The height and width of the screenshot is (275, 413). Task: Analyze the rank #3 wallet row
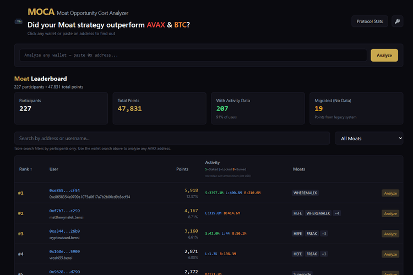390,234
